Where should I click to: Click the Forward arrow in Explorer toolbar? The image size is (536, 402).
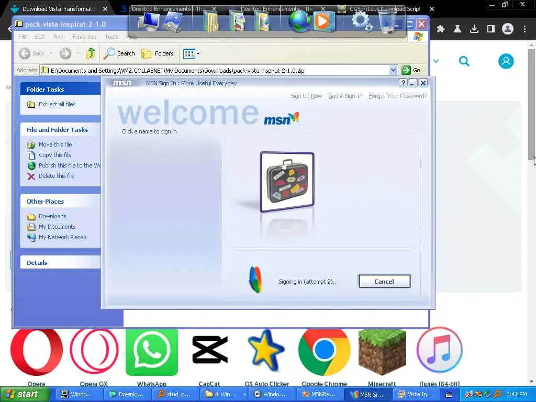[65, 53]
